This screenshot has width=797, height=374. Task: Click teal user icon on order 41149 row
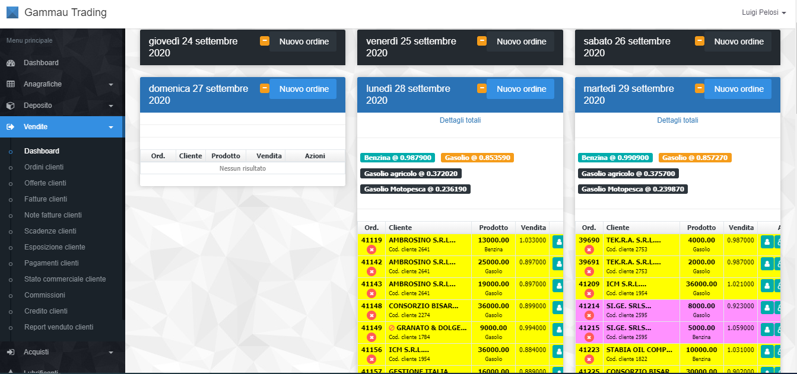pos(558,330)
